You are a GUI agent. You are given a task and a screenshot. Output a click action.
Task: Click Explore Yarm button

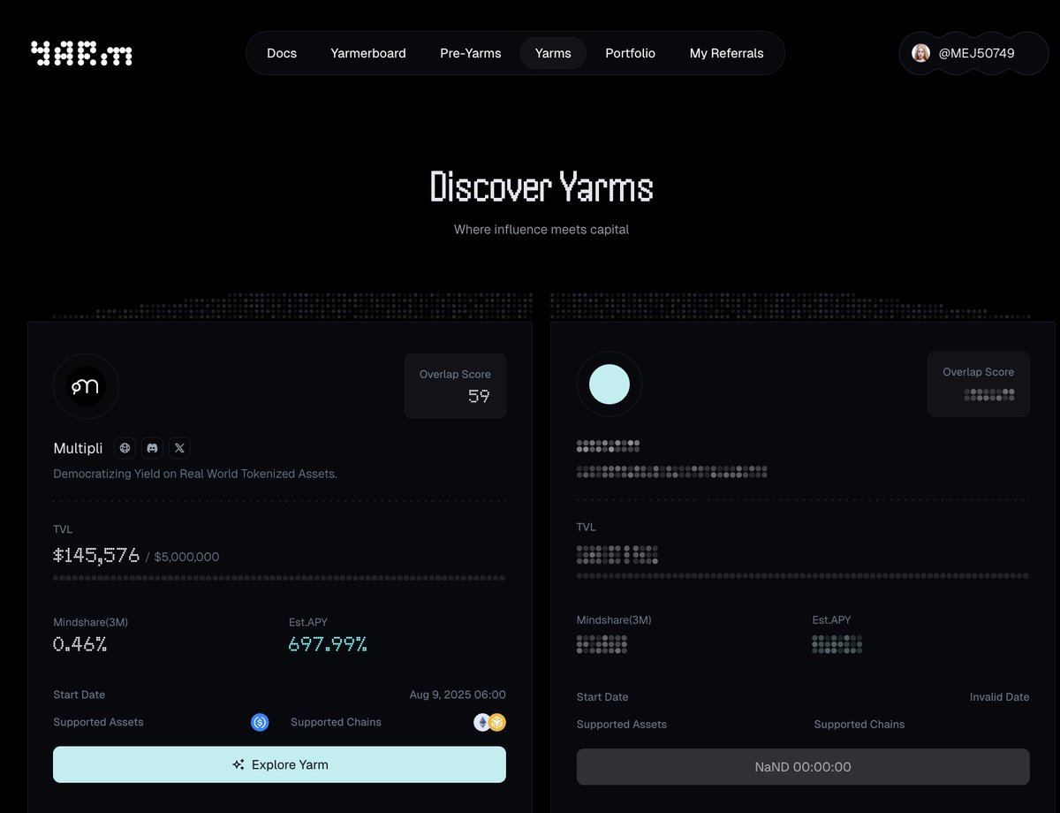(x=279, y=764)
